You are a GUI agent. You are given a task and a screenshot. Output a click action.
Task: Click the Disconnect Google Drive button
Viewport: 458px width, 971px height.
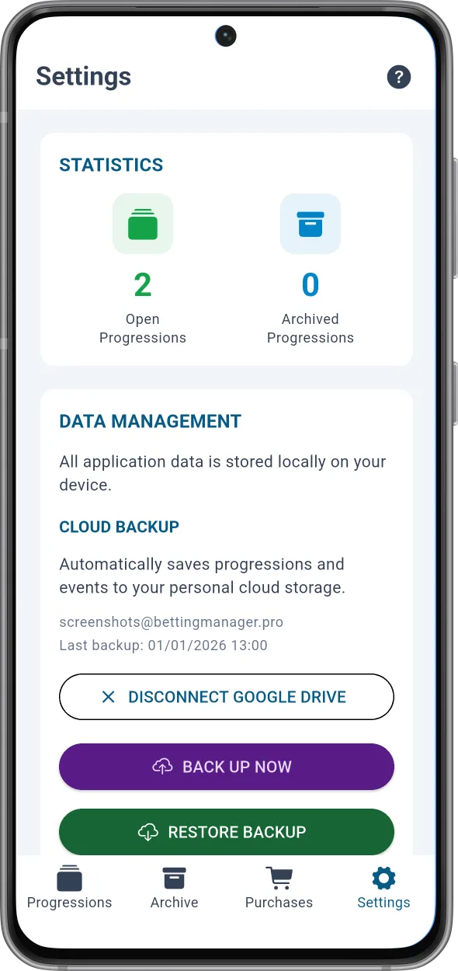pyautogui.click(x=227, y=697)
